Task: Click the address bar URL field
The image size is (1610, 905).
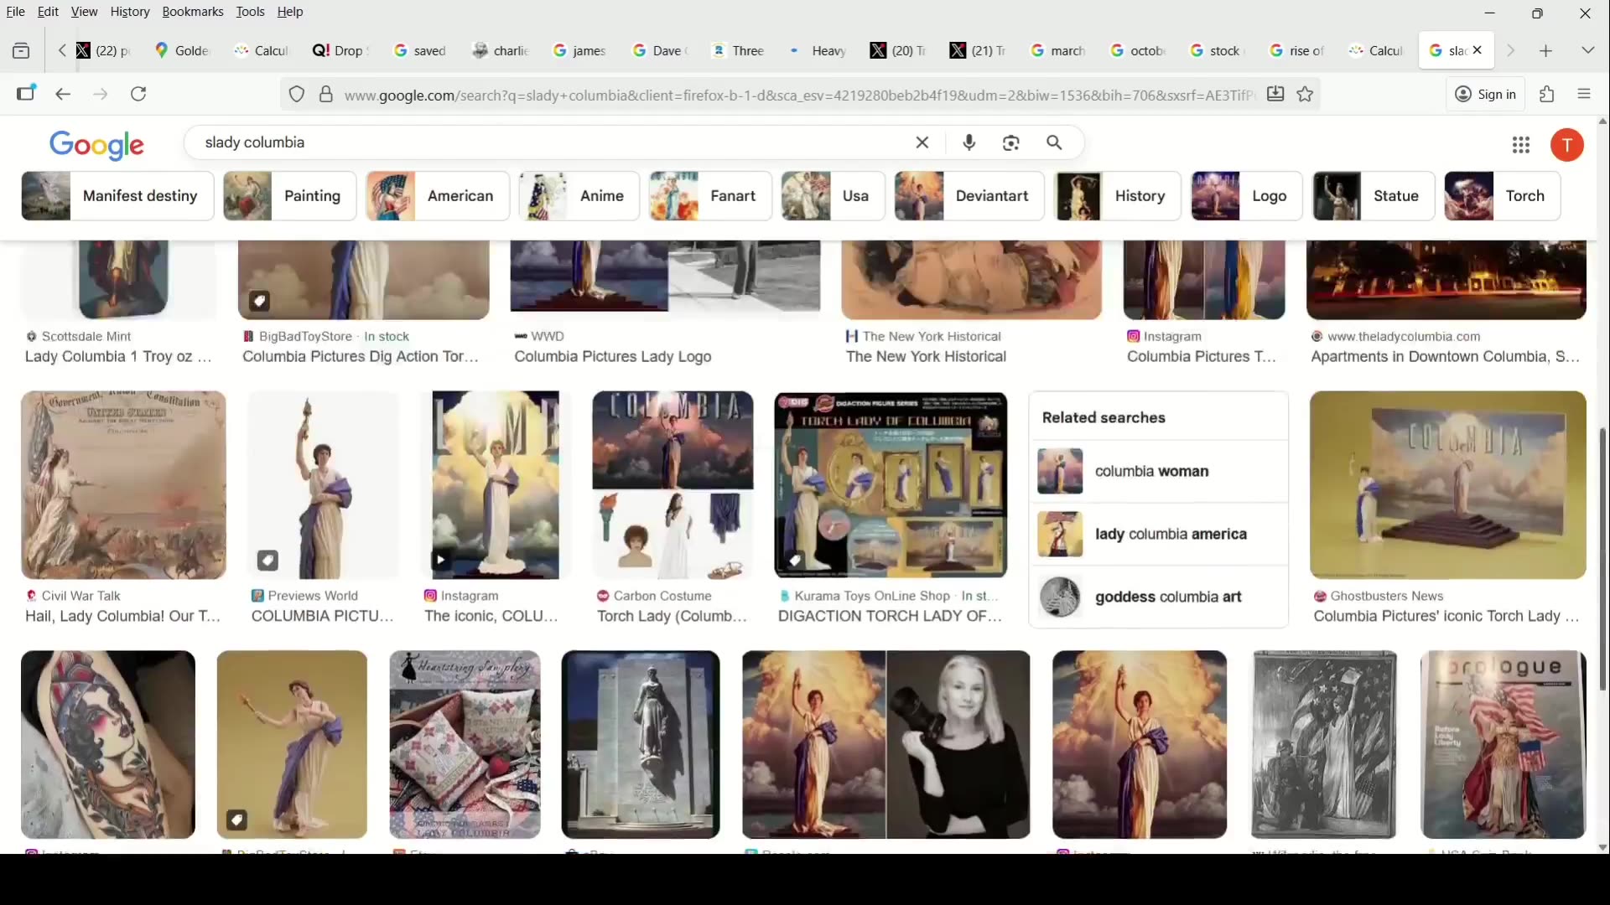Action: tap(798, 96)
